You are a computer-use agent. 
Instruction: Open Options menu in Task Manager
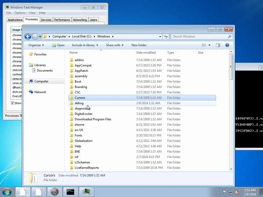[x=20, y=13]
